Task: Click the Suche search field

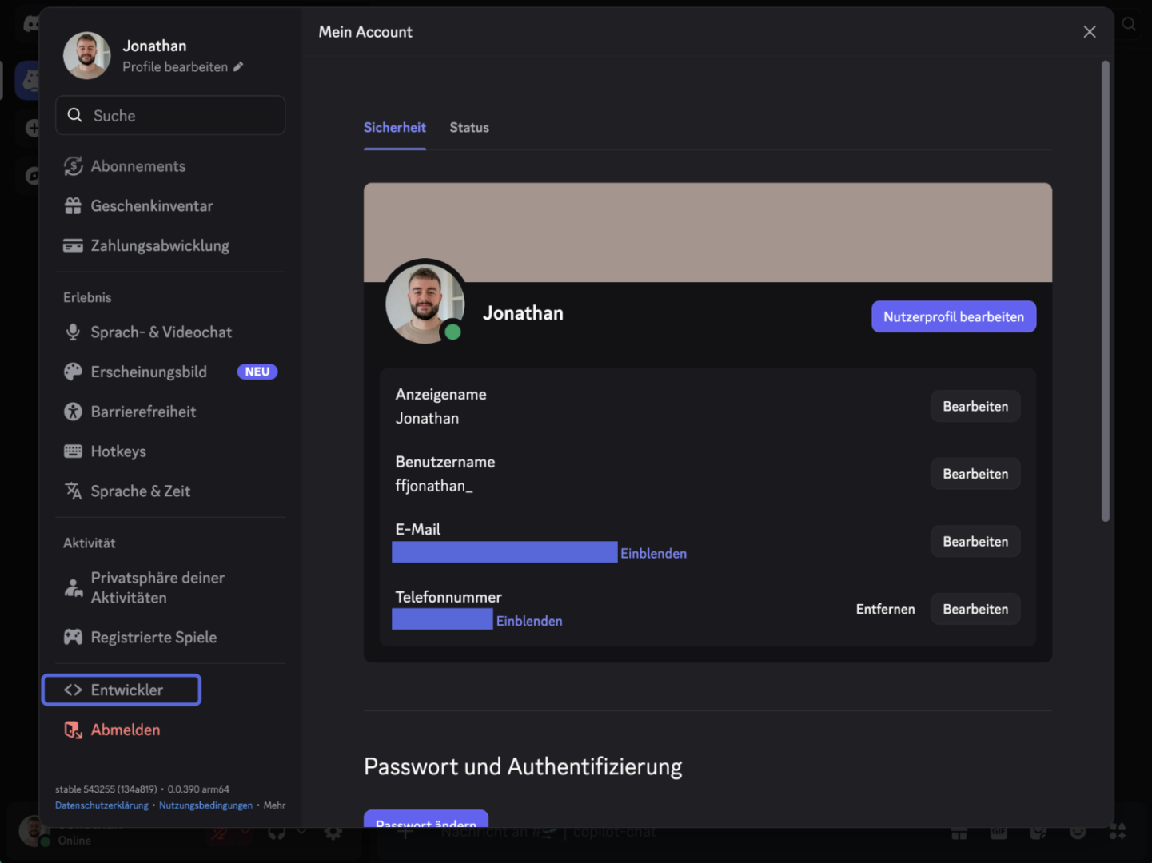Action: point(170,116)
